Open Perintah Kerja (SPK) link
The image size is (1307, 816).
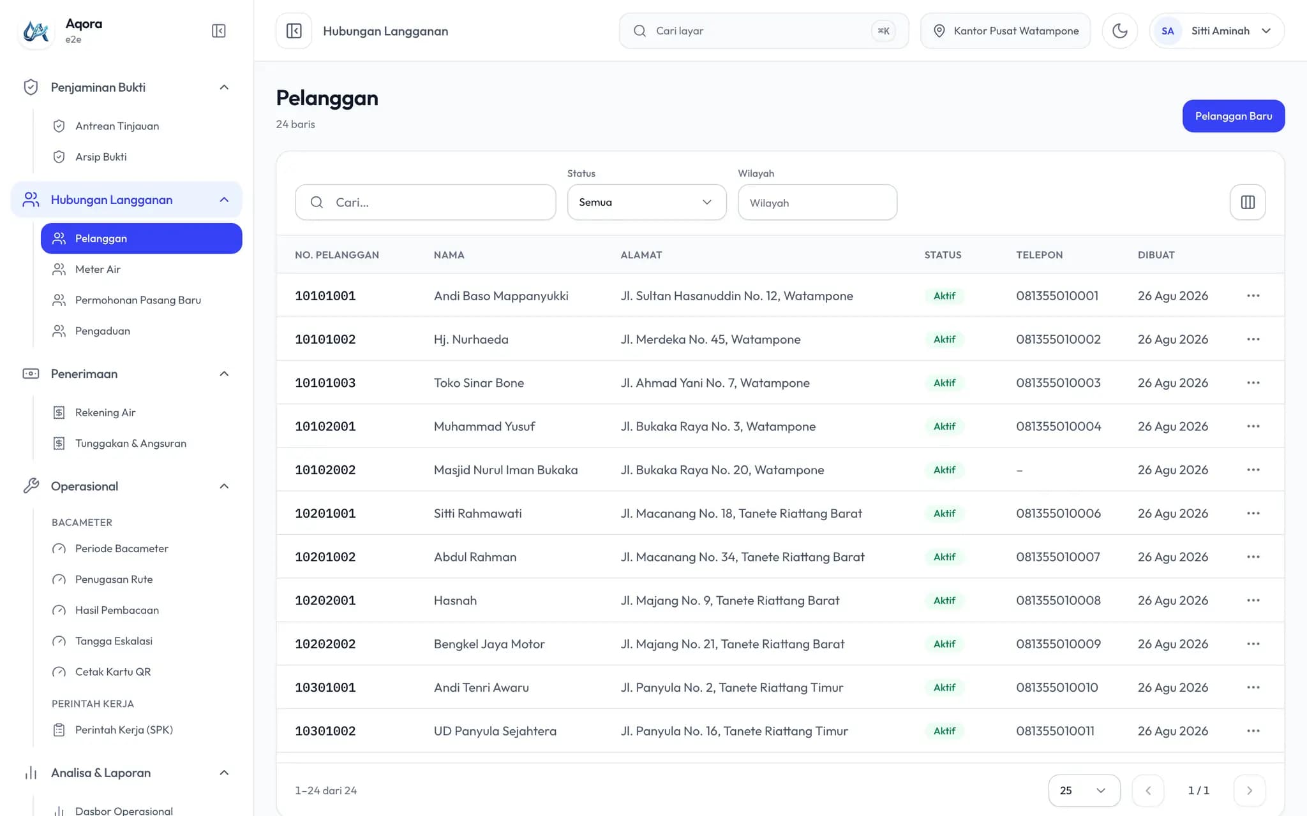point(141,730)
